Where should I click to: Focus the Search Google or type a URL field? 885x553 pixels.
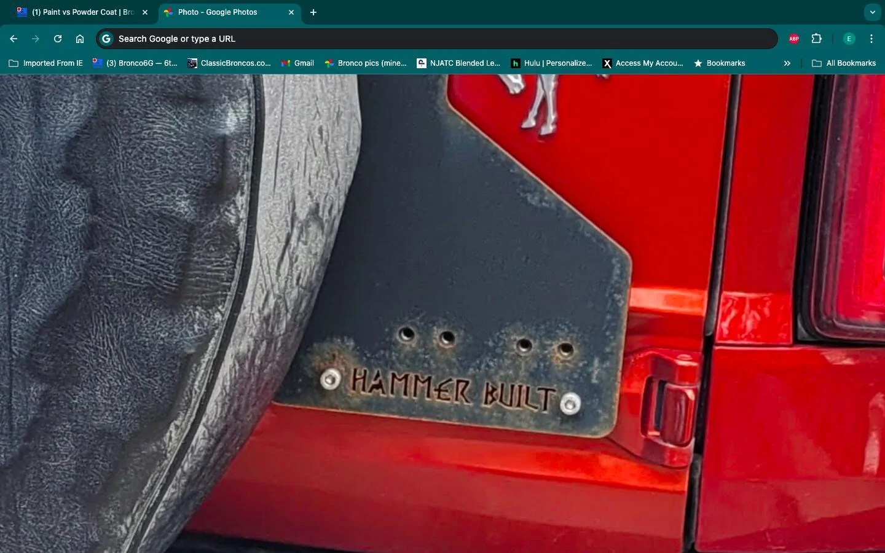(437, 39)
